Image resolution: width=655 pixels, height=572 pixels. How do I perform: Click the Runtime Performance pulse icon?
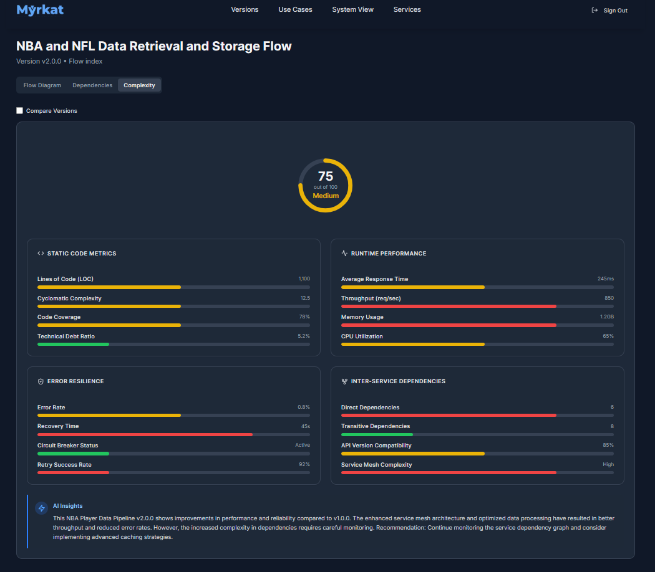(344, 253)
